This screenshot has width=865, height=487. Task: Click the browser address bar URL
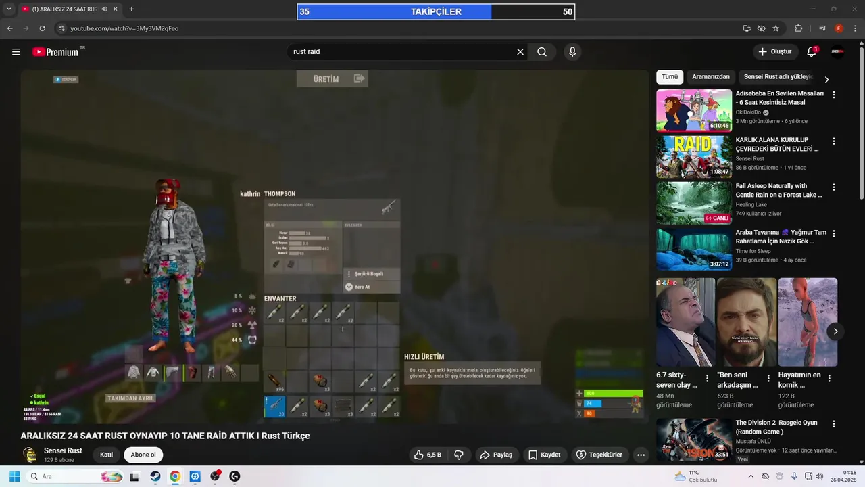pyautogui.click(x=124, y=28)
